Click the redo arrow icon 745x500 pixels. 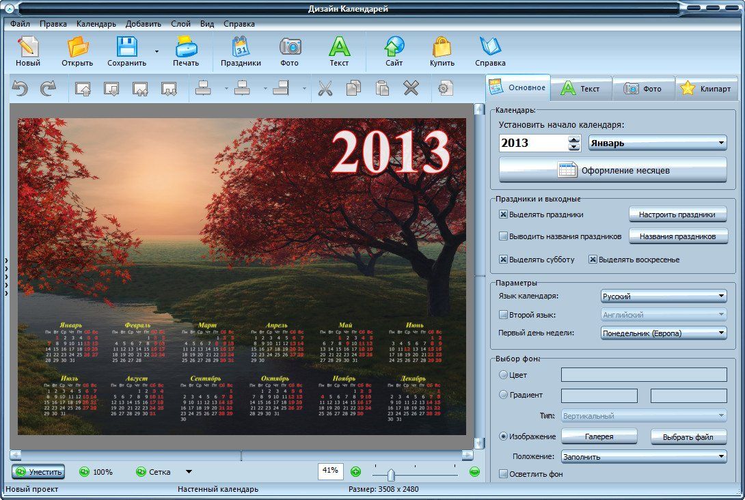48,88
